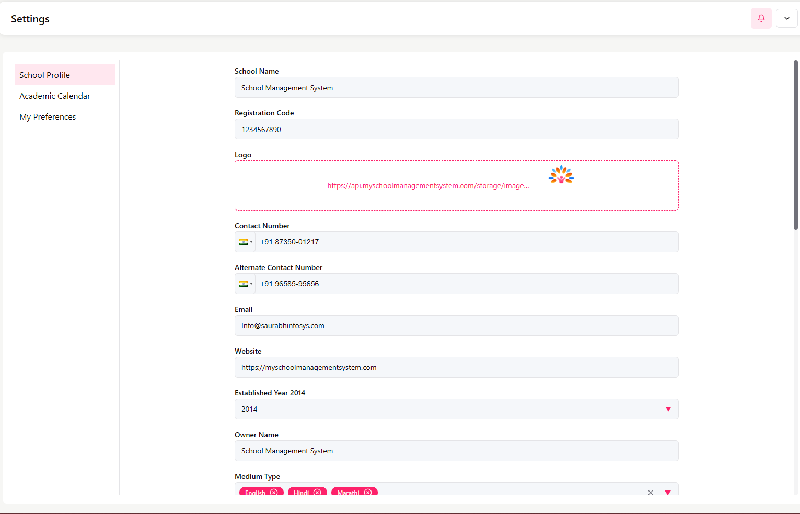Viewport: 800px width, 514px height.
Task: Select the School Profile tab
Action: (65, 75)
